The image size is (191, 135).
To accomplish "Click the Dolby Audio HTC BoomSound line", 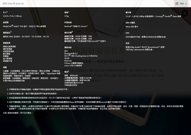I will [145, 47].
